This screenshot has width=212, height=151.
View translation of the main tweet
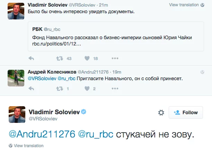point(28,146)
